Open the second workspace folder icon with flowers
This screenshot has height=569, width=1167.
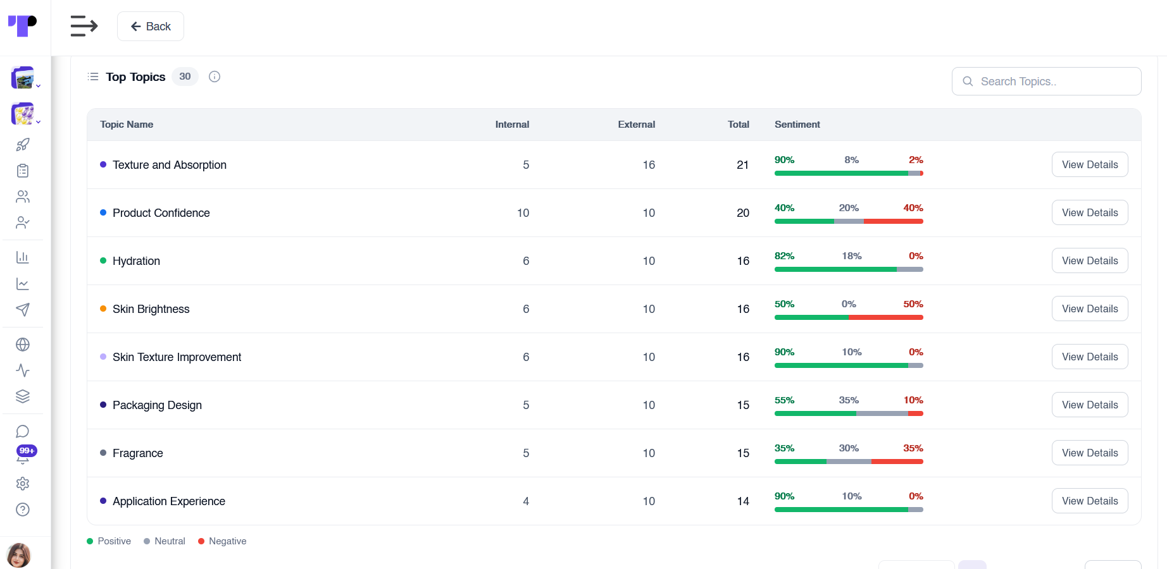tap(23, 114)
